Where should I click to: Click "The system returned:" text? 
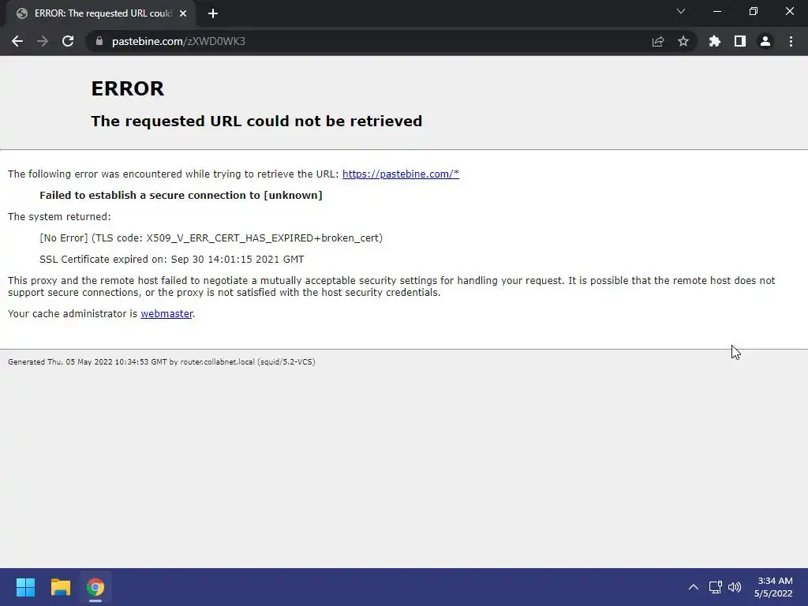point(59,217)
